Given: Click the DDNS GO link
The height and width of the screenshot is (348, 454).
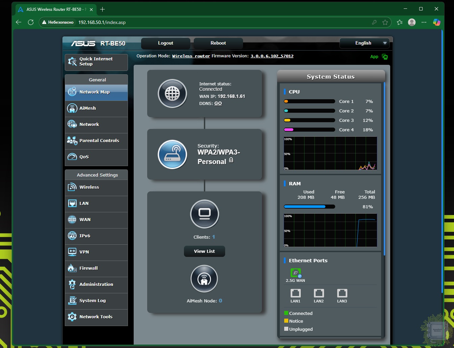Looking at the screenshot, I should [x=218, y=104].
